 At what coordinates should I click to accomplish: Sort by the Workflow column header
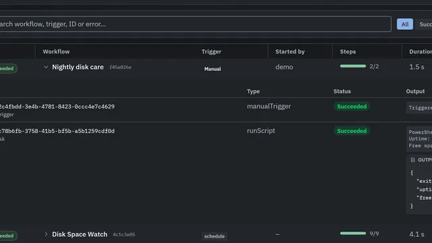tap(56, 51)
